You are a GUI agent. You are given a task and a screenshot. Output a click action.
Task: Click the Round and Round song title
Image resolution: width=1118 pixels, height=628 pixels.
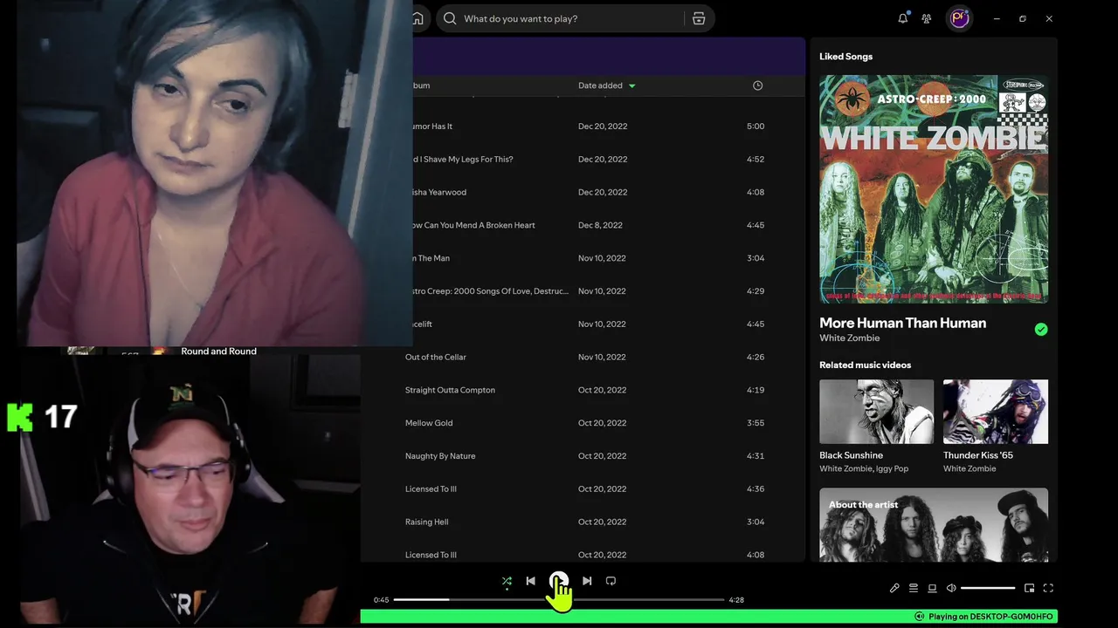[x=218, y=352]
